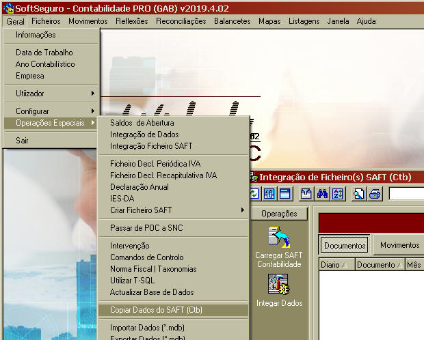The width and height of the screenshot is (424, 340).
Task: Switch to the Documentos tab
Action: click(x=345, y=245)
